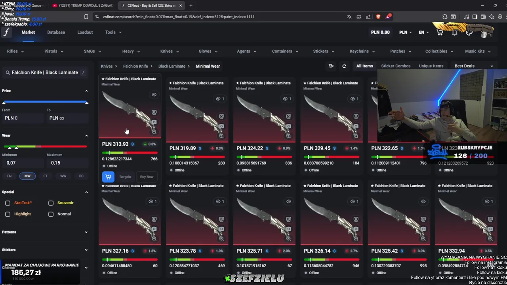Watch the PLN 313.93 knife via eye icon

[x=154, y=95]
